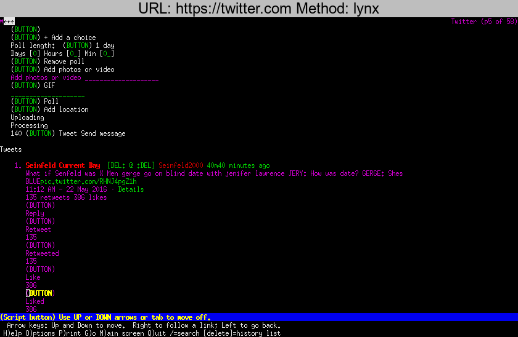The height and width of the screenshot is (337, 518).
Task: Click the Q)uit command in bottom bar
Action: pyautogui.click(x=157, y=333)
